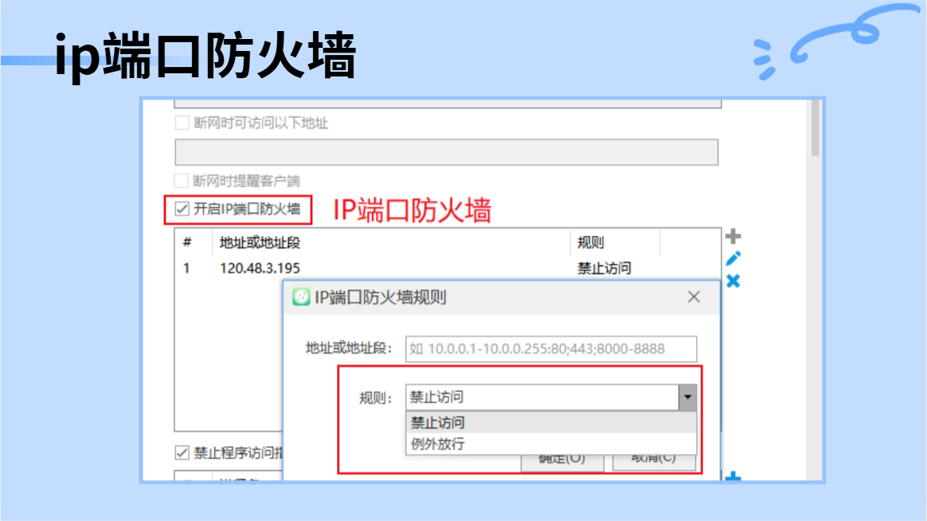Toggle 禁止程序访问 checkbox
The width and height of the screenshot is (927, 521).
click(182, 453)
